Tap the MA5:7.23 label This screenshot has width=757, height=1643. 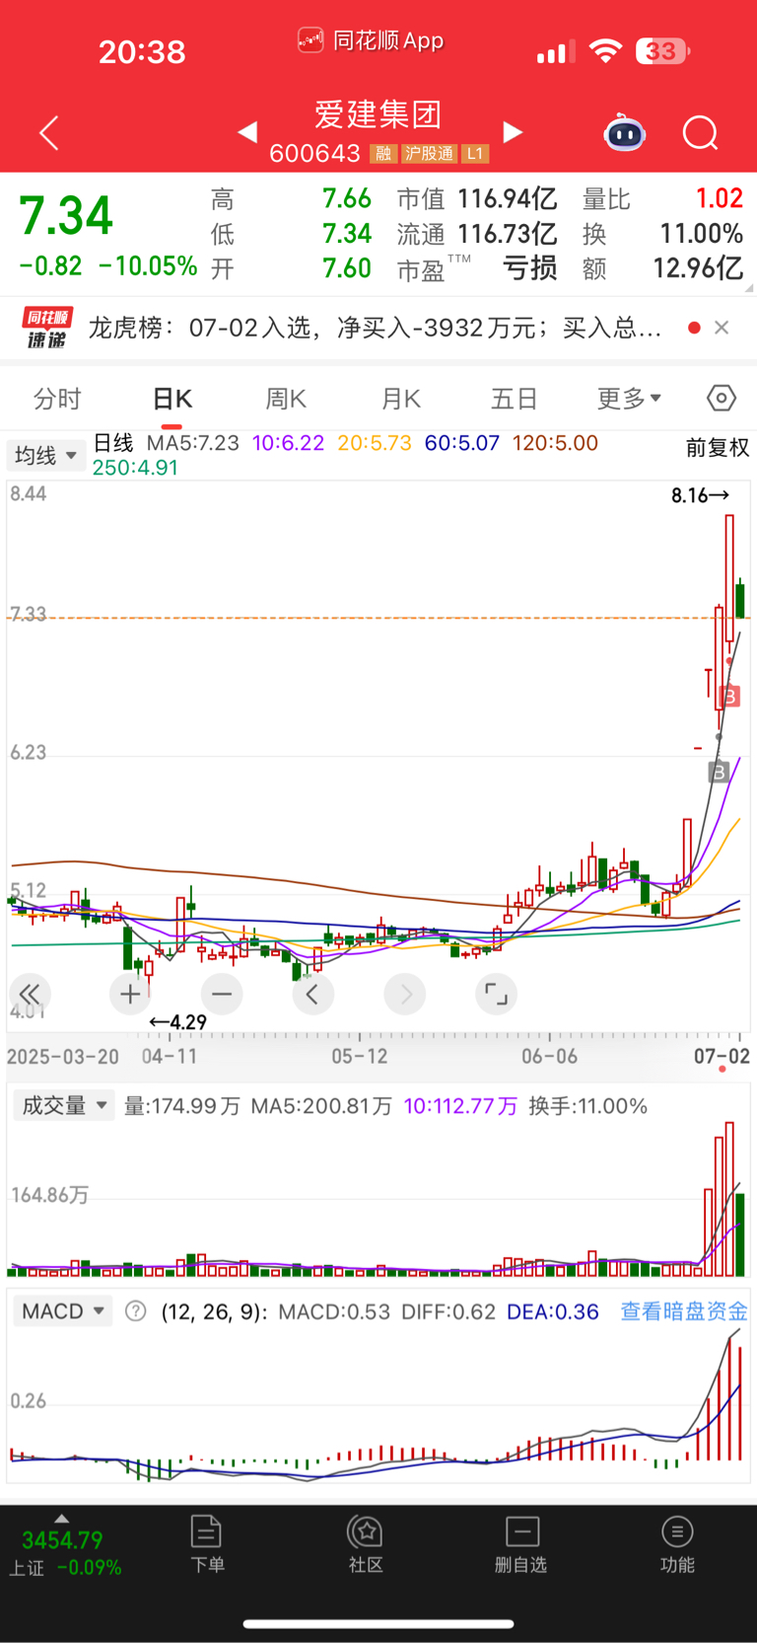coord(193,443)
